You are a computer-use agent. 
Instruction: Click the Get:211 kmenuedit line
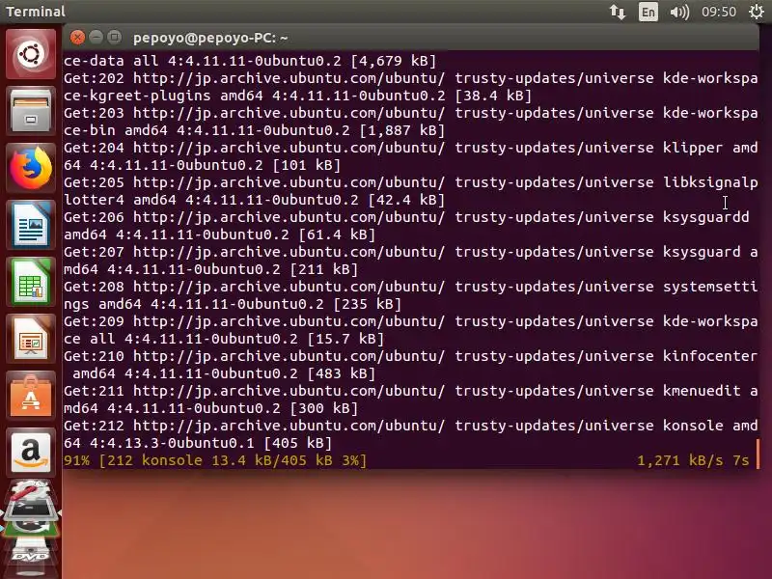point(411,400)
